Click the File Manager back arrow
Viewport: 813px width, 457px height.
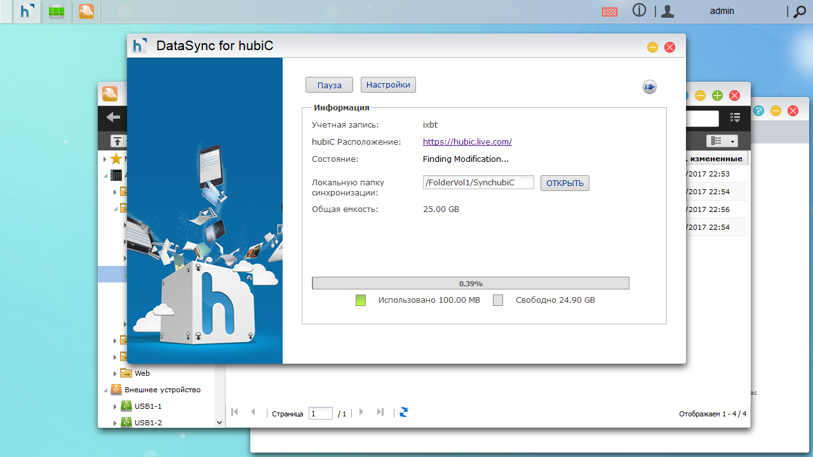coord(113,117)
